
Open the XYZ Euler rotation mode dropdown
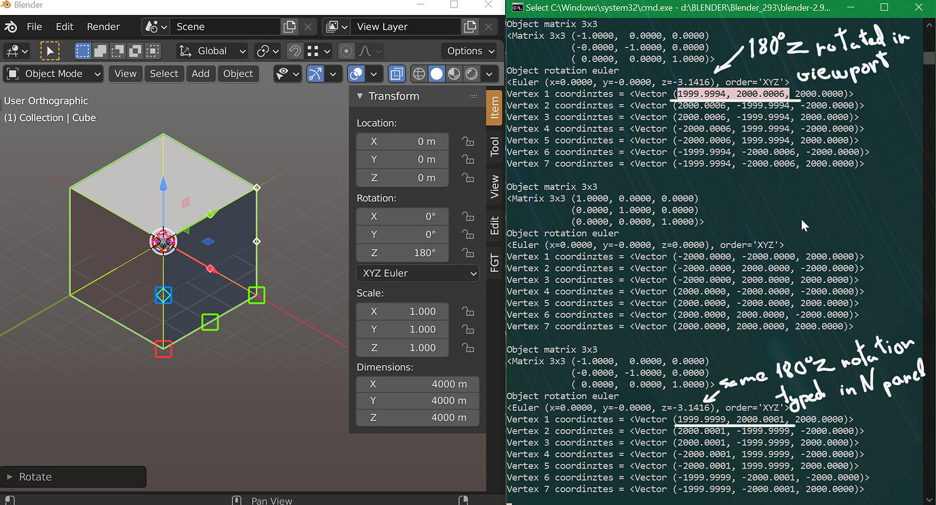point(418,273)
